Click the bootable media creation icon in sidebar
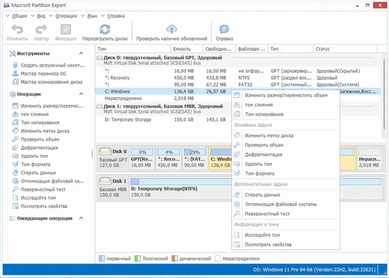The image size is (389, 278). pyautogui.click(x=15, y=65)
